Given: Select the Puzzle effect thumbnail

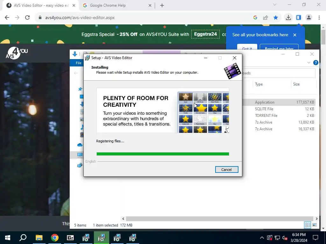Looking at the screenshot, I should tap(186, 109).
